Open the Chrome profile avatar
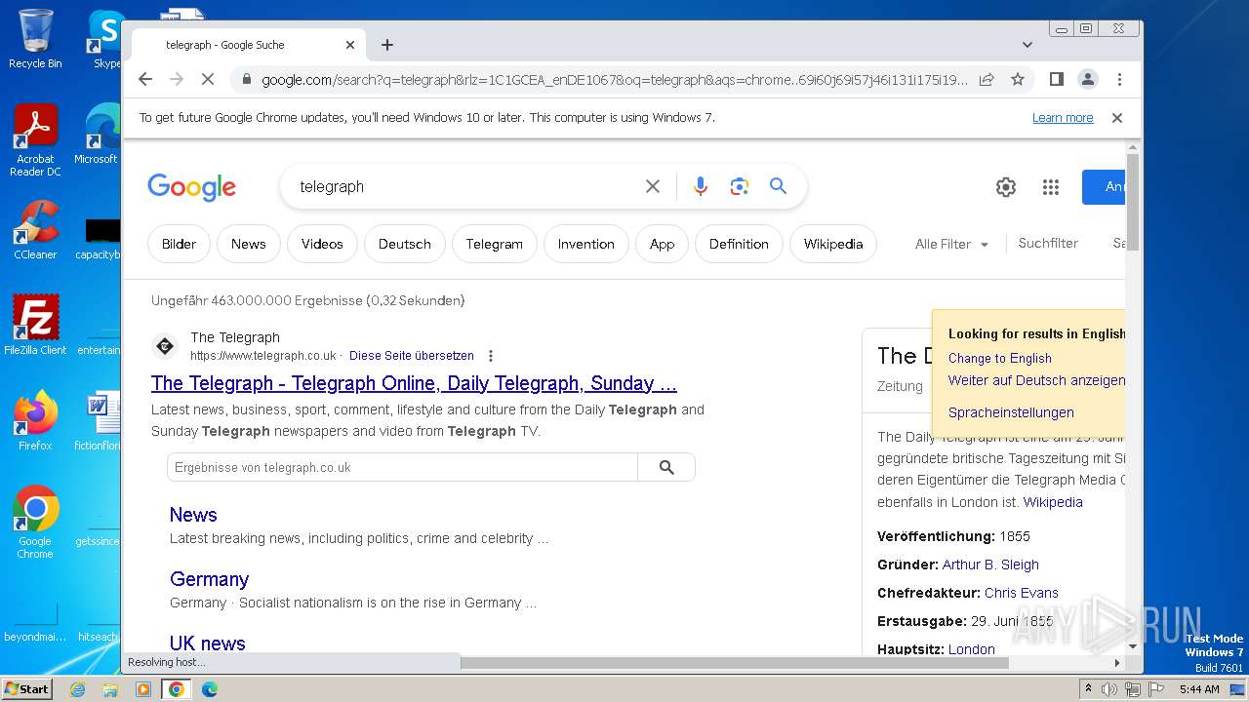Screen dimensions: 1249x702 pyautogui.click(x=1088, y=79)
